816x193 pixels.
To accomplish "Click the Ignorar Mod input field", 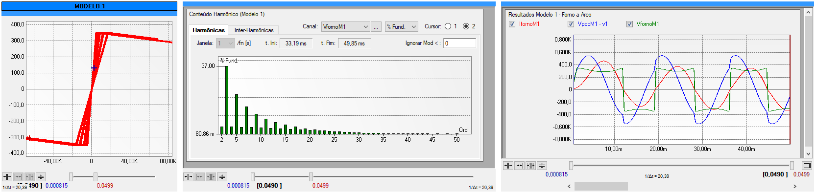I will point(459,43).
